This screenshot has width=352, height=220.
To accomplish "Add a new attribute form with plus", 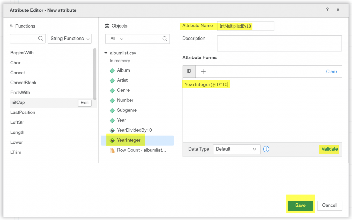I will pyautogui.click(x=203, y=71).
